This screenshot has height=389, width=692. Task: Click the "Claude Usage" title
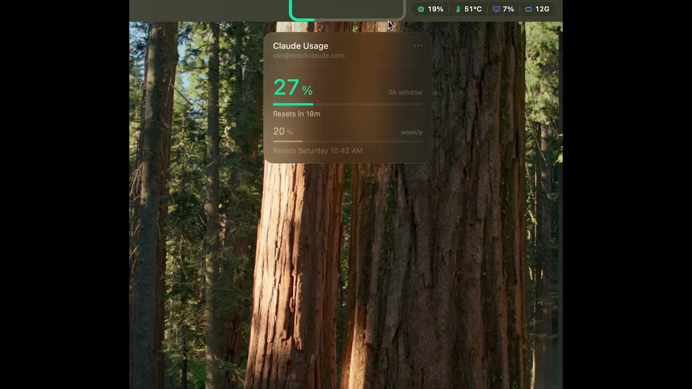click(301, 46)
